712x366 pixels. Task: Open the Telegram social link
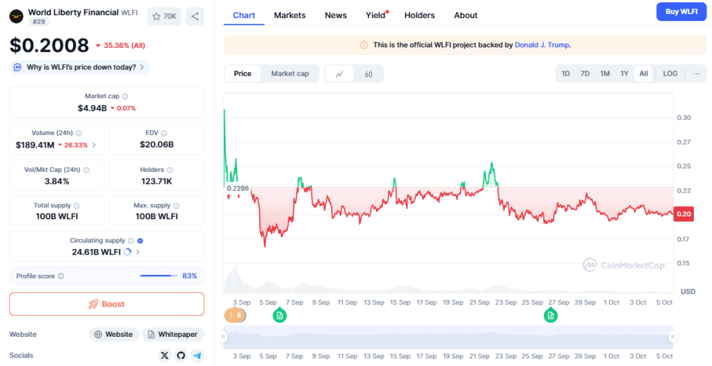pyautogui.click(x=197, y=356)
